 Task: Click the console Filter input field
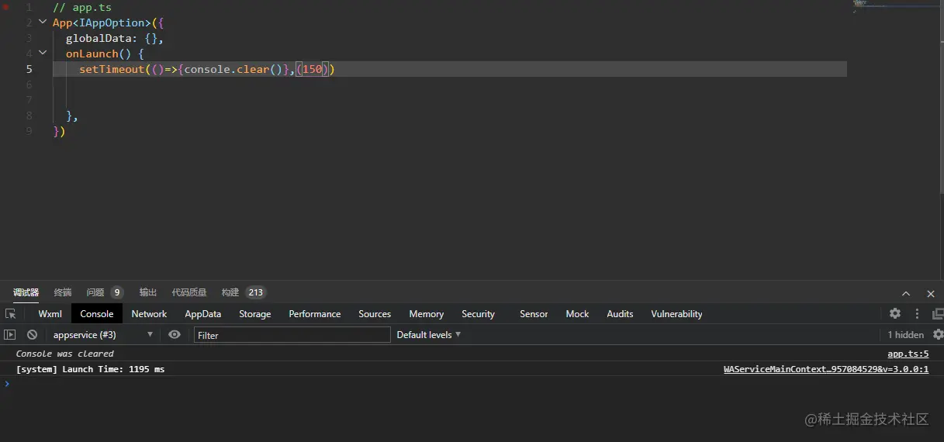tap(292, 335)
